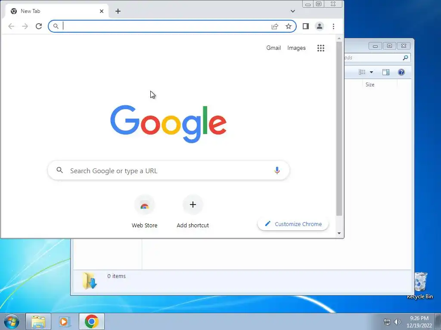Click the Downloads folder icon in Explorer details pane
441x330 pixels.
(x=90, y=281)
